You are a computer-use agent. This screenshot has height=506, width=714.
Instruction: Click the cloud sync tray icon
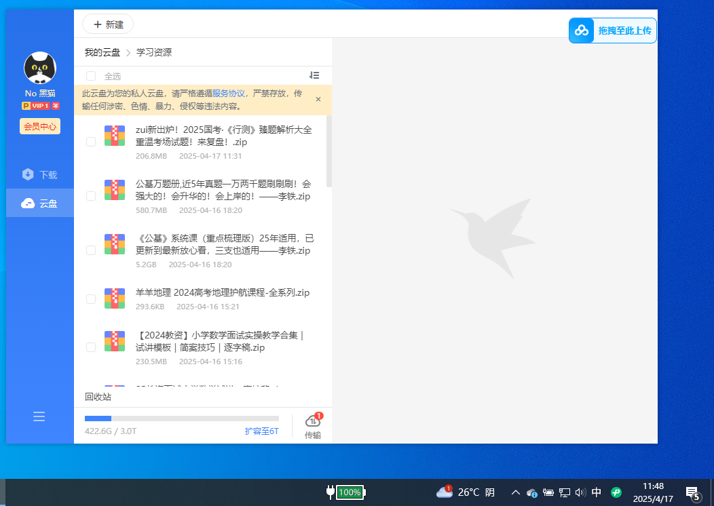[532, 492]
